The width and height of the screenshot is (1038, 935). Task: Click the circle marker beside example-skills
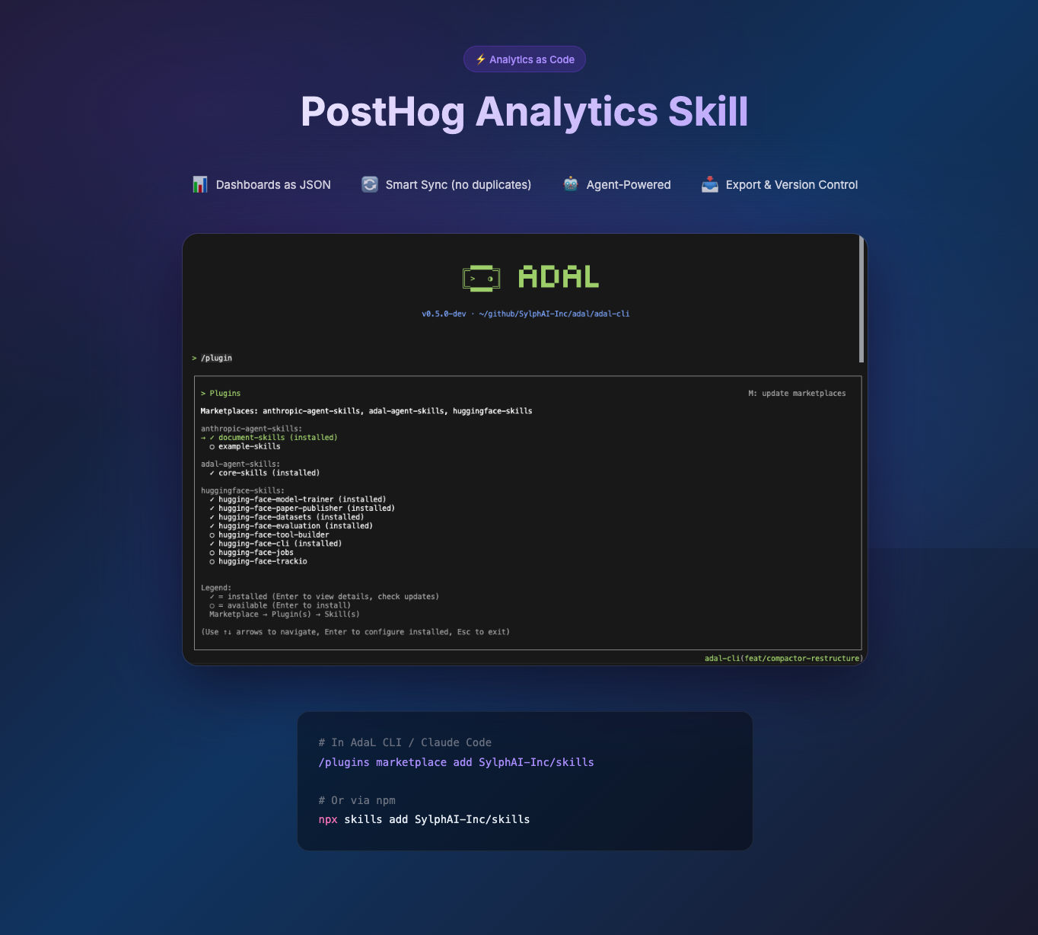pos(212,447)
